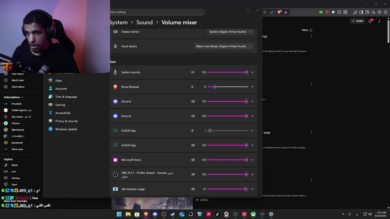This screenshot has width=390, height=219.
Task: Mute the OBS 31.1.2 app audio
Action: click(193, 174)
